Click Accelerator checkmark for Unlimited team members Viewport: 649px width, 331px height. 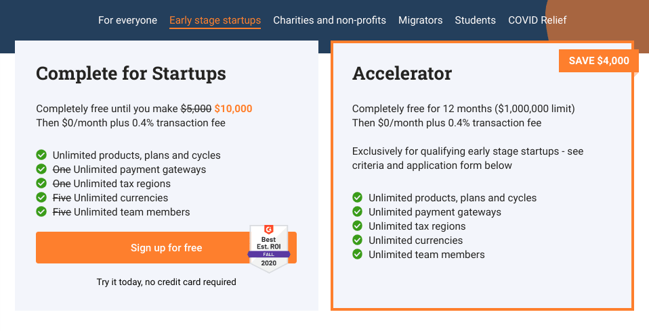point(358,254)
